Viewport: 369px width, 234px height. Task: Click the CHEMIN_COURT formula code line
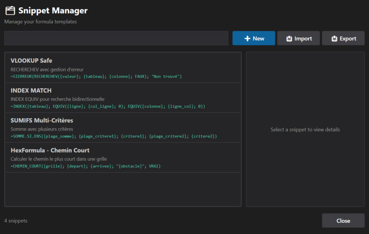[85, 166]
